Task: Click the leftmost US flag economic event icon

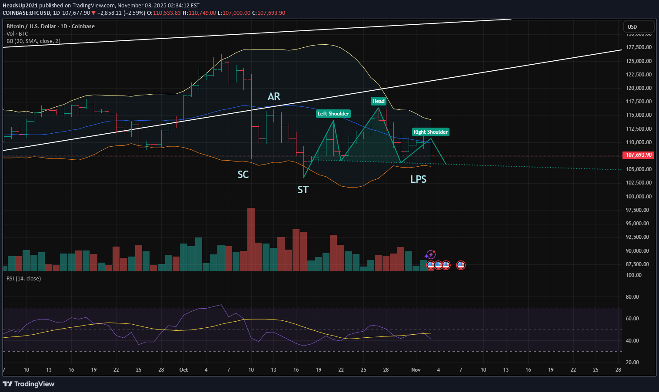Action: (x=430, y=265)
